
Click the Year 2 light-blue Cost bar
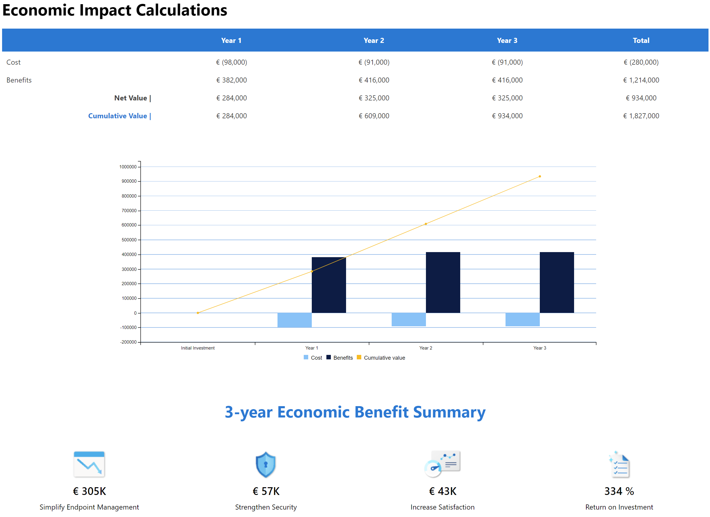tap(409, 319)
